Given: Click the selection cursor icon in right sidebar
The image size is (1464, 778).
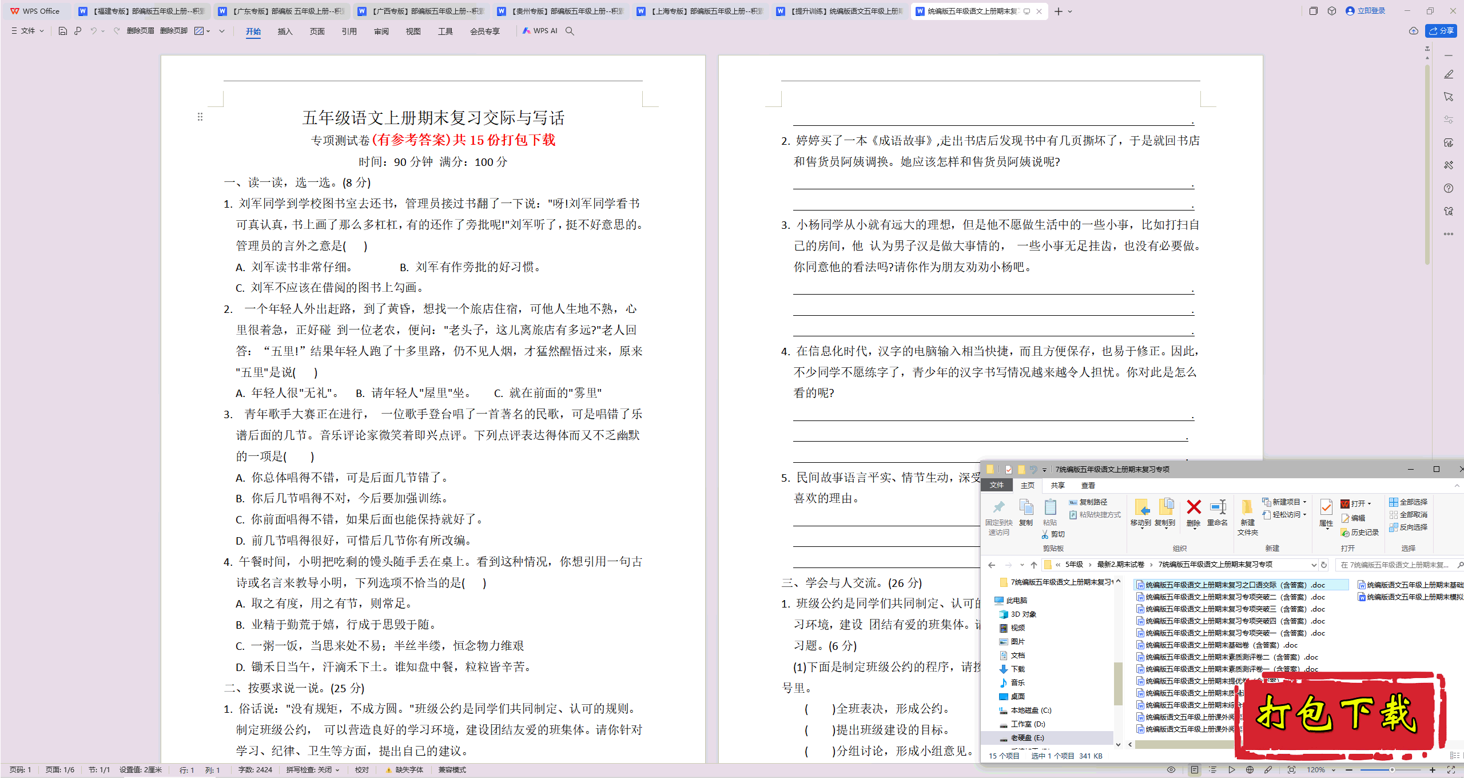Looking at the screenshot, I should (1448, 97).
